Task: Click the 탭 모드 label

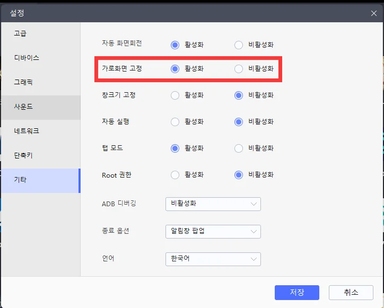Action: pyautogui.click(x=112, y=148)
